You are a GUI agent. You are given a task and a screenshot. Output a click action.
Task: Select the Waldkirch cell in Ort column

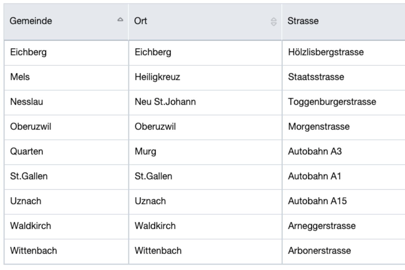pyautogui.click(x=155, y=225)
